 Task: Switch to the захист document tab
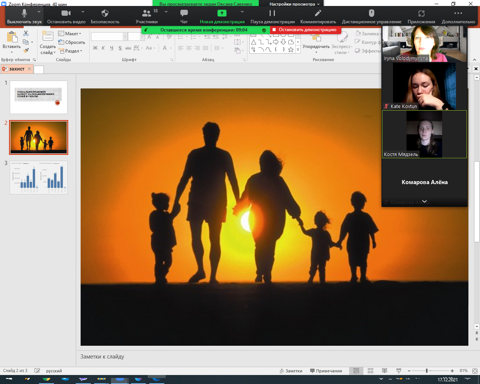tap(17, 69)
